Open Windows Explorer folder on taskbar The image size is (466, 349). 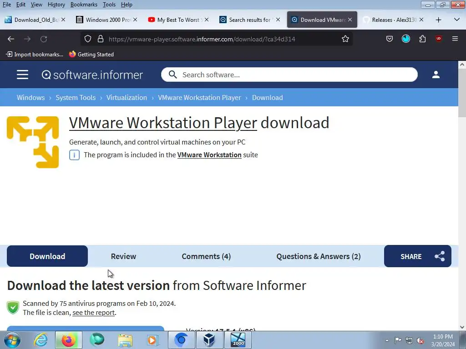[x=125, y=340]
